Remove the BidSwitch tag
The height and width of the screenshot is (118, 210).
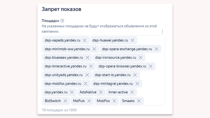point(65,101)
